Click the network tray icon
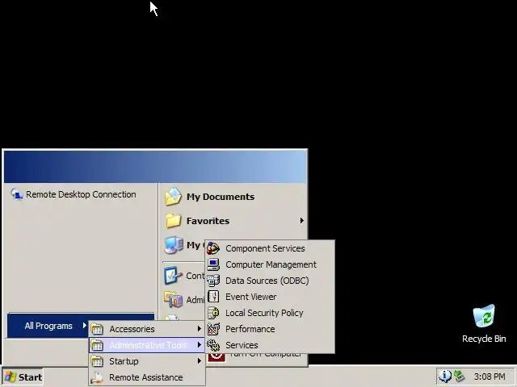 pos(459,376)
